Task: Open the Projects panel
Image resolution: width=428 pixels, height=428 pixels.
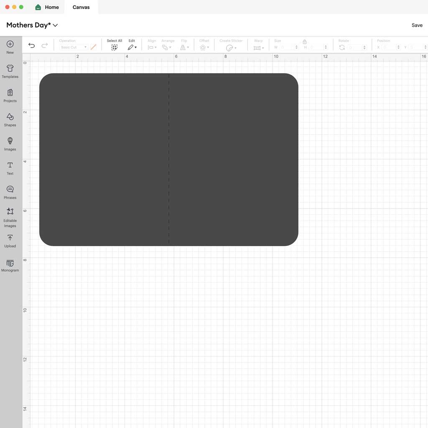Action: 10,96
